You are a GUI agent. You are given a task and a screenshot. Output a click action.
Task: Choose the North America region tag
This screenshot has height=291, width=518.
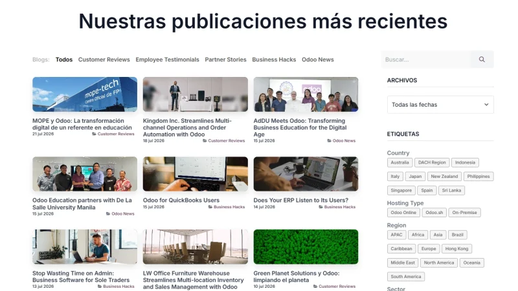coord(439,263)
